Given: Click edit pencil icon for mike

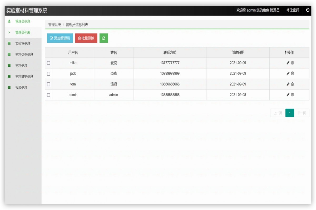Looking at the screenshot, I should click(288, 63).
